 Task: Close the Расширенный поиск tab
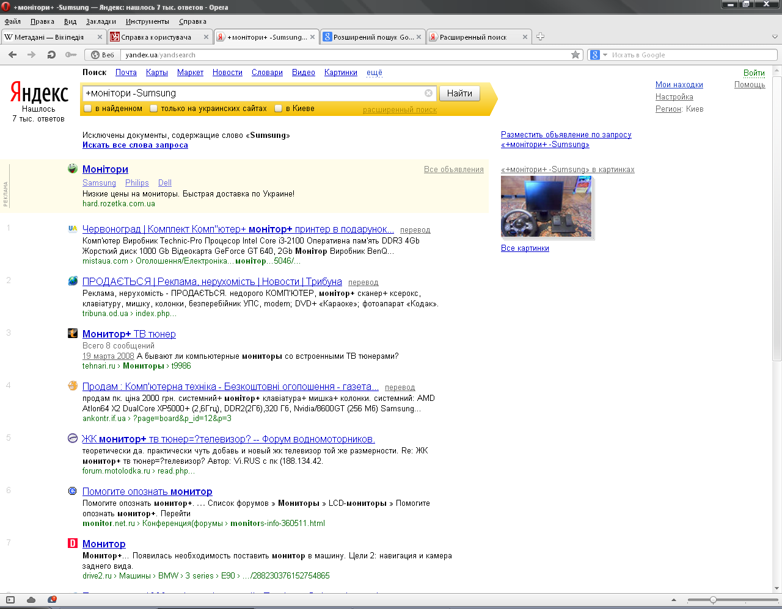click(525, 37)
